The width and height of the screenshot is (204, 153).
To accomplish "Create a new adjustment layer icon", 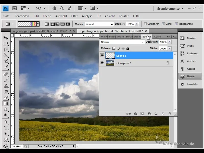I will tap(149, 114).
